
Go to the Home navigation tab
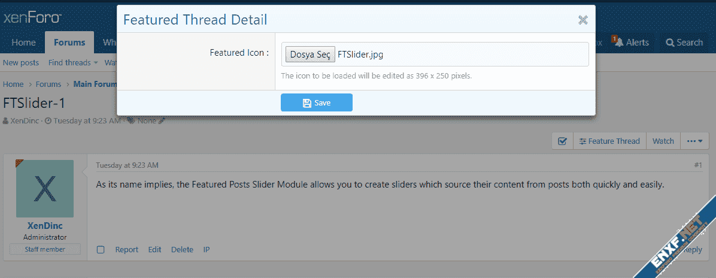(24, 43)
